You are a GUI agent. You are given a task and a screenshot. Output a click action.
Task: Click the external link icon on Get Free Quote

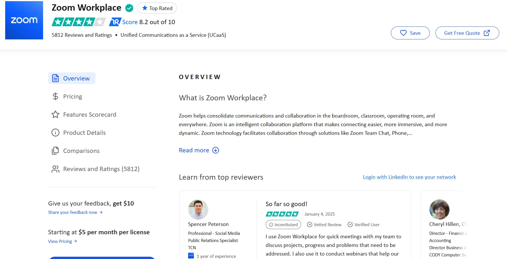pyautogui.click(x=487, y=33)
